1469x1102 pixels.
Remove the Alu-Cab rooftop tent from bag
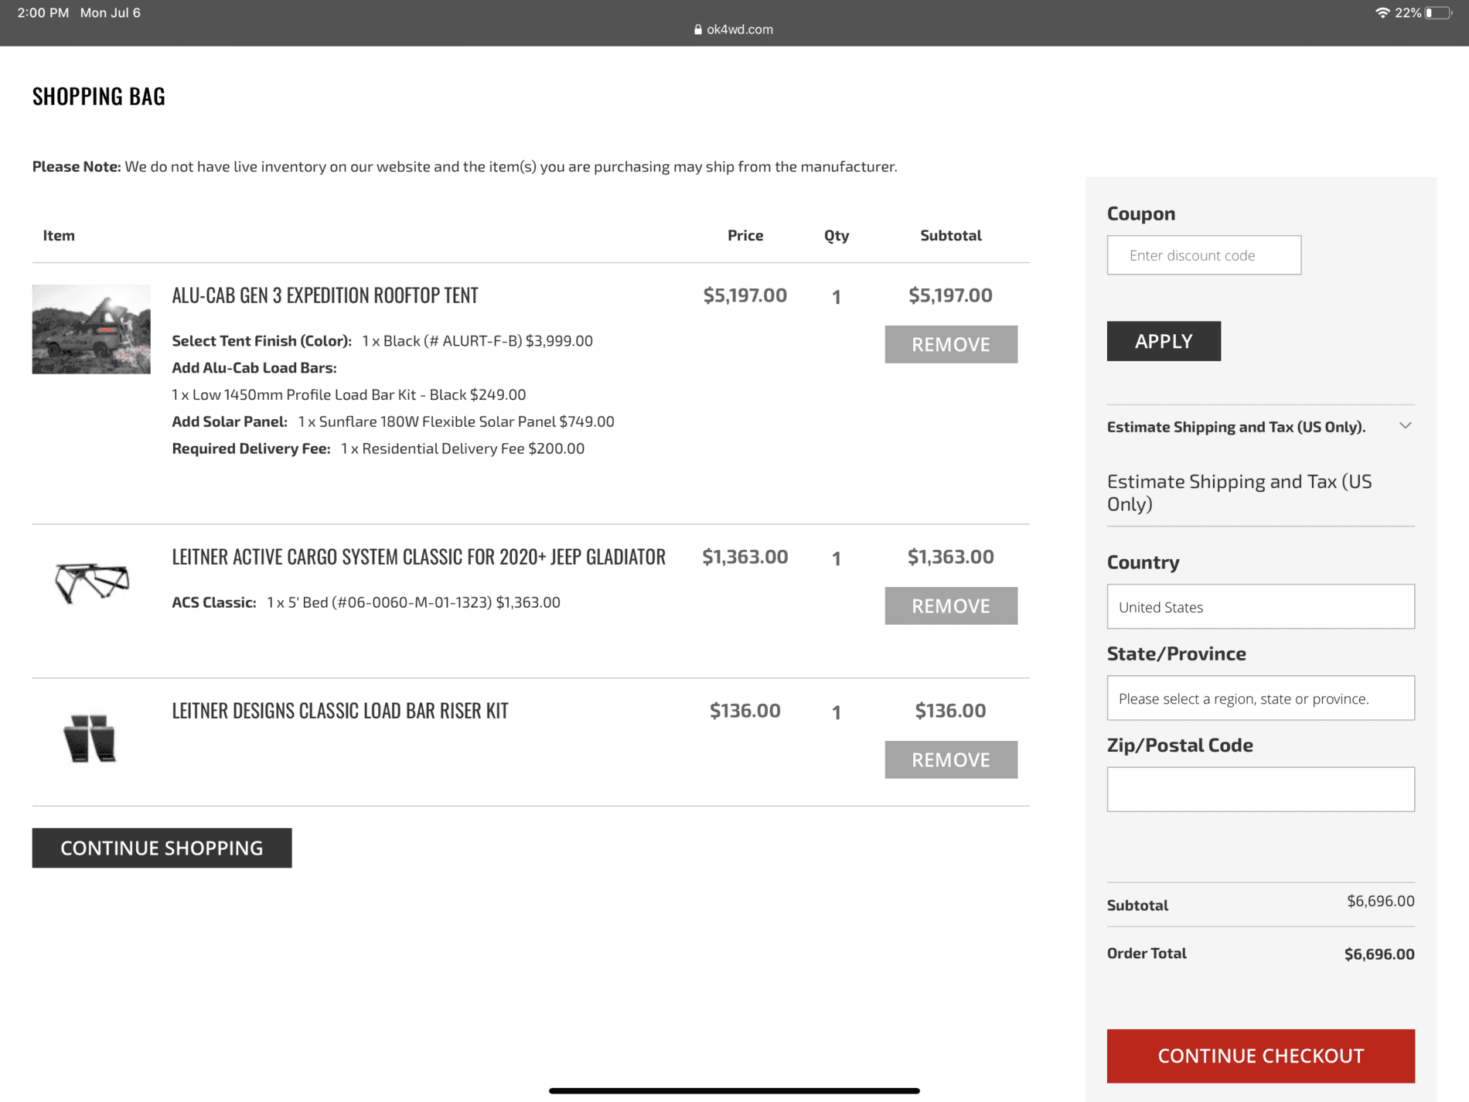951,344
